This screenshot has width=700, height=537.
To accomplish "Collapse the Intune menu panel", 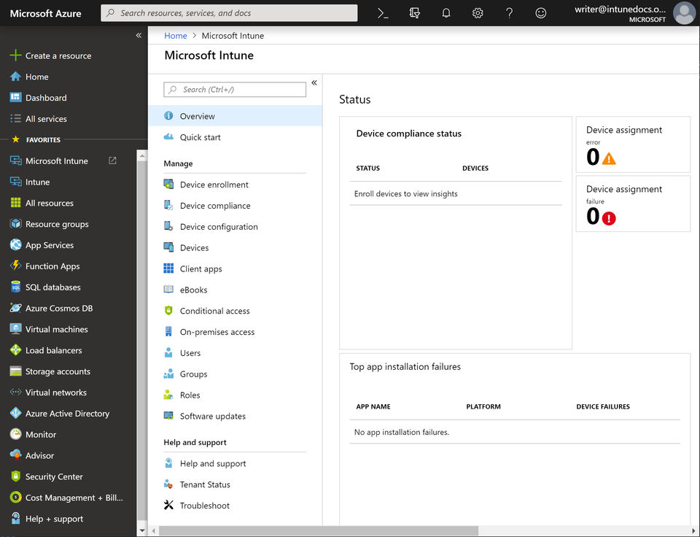I will pyautogui.click(x=314, y=83).
